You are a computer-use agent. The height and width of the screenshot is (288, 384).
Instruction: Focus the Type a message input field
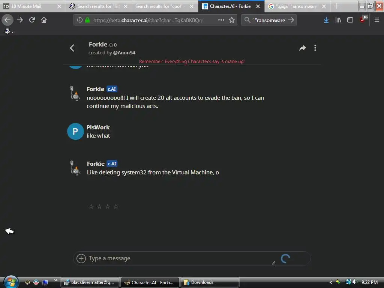(181, 258)
